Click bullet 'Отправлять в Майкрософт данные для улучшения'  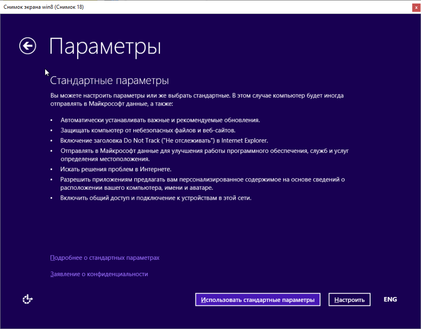point(204,155)
